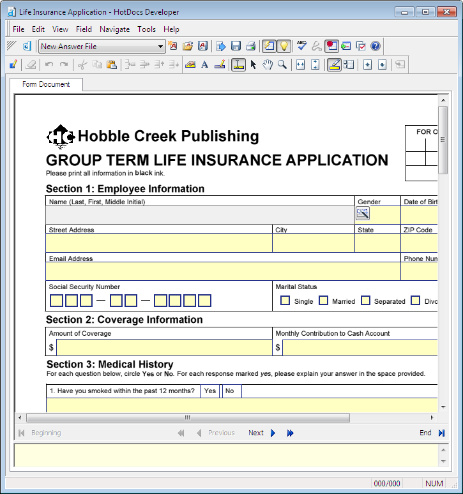Click the Next navigation button
This screenshot has width=463, height=494.
(x=262, y=433)
